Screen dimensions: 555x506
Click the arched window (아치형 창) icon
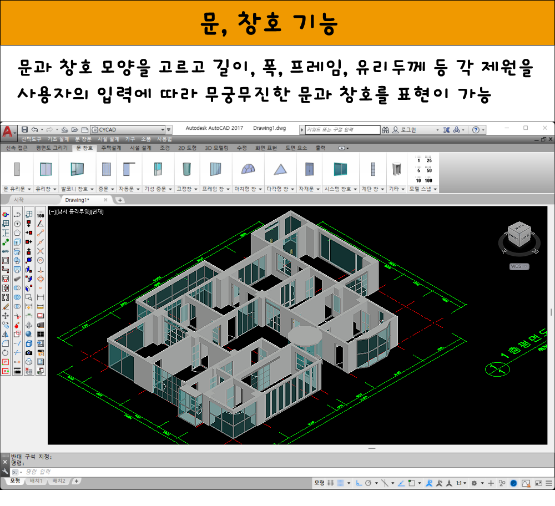point(248,169)
